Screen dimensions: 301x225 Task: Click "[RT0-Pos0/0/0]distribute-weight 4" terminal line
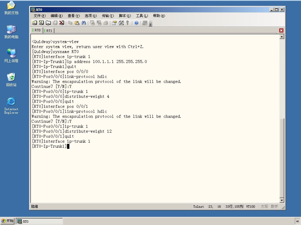tap(71, 96)
